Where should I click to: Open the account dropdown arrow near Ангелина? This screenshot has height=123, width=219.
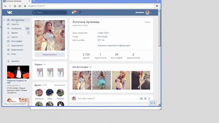tap(151, 13)
